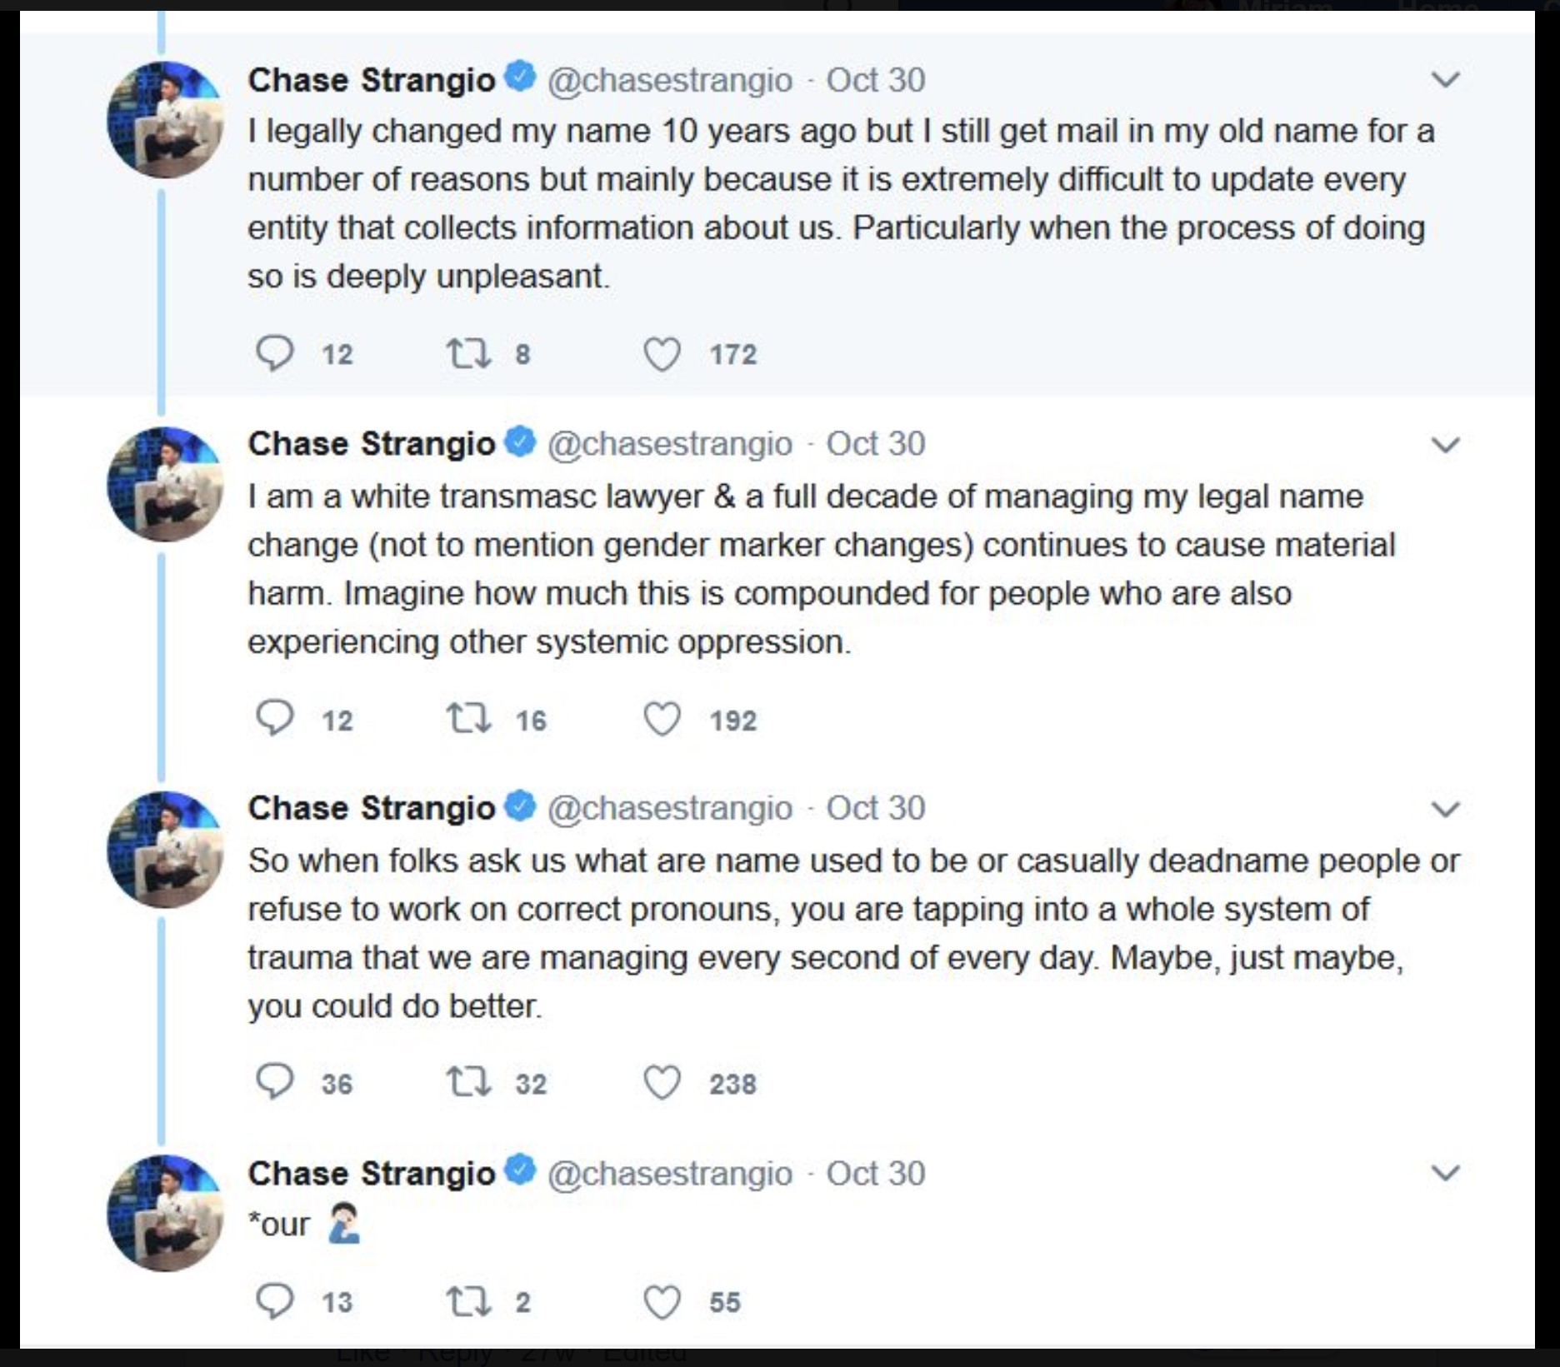Like the tweet with 172 likes
Viewport: 1560px width, 1367px height.
(662, 354)
